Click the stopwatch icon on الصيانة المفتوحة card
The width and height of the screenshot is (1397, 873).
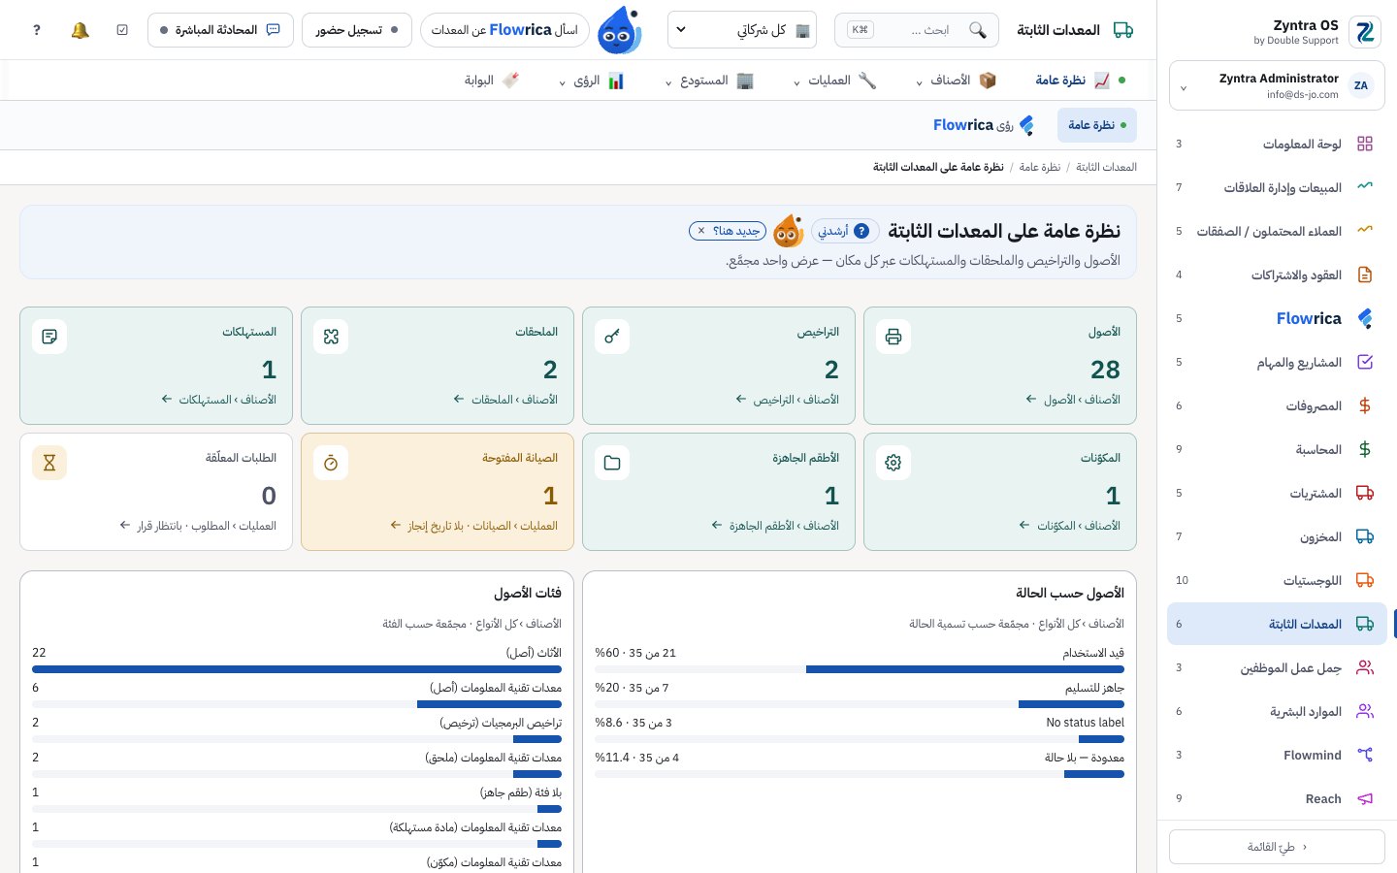(331, 463)
